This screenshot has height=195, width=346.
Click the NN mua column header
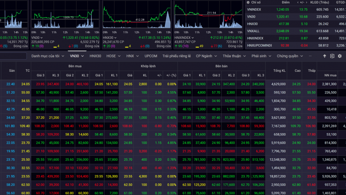pos(330,75)
